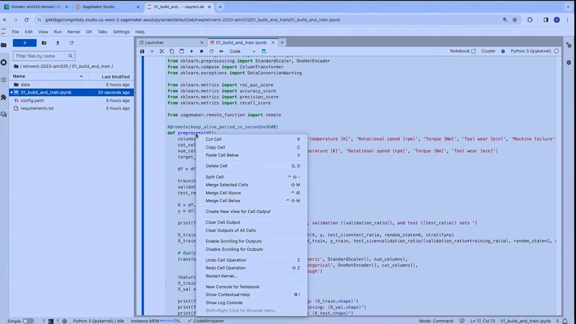Select Paste Cell Below from context menu
576x324 pixels.
tap(252, 155)
